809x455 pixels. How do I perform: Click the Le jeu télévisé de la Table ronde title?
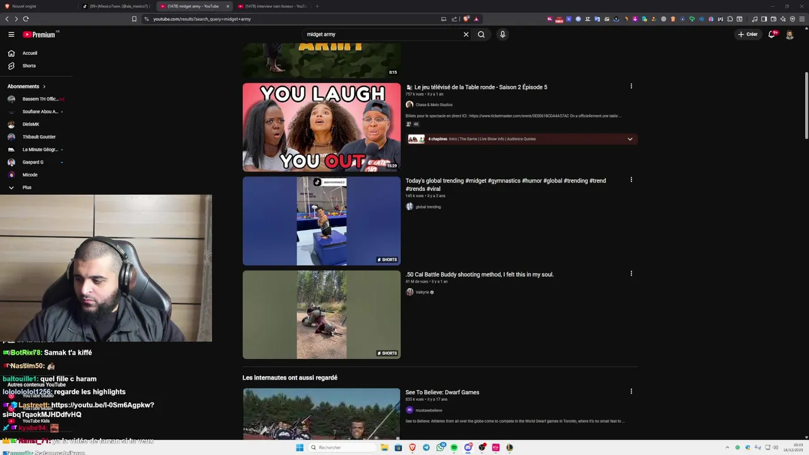click(481, 87)
